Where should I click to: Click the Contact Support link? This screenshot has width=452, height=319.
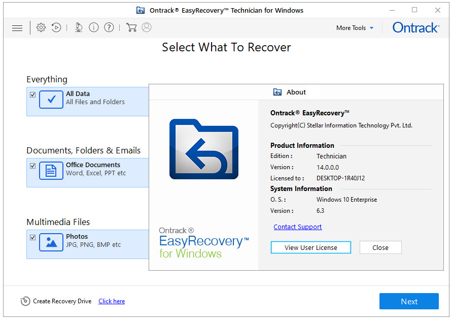297,227
